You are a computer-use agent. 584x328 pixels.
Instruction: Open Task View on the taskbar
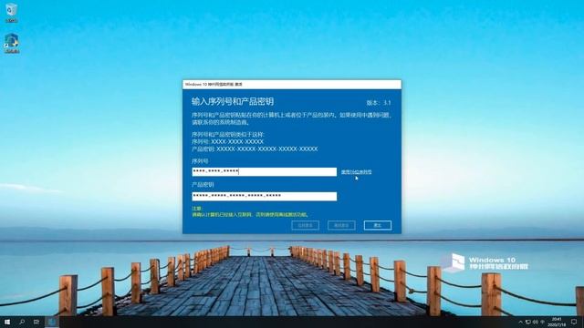[x=36, y=322]
